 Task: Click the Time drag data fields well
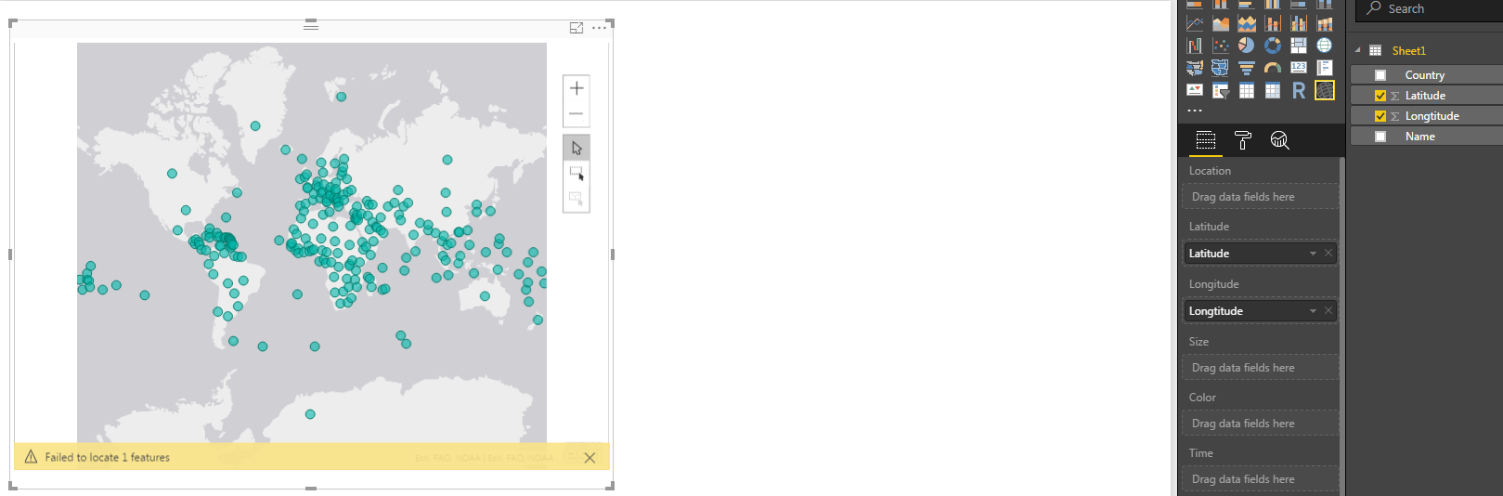coord(1261,479)
